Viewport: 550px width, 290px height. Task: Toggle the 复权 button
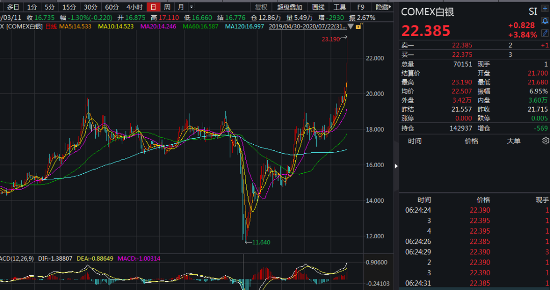pyautogui.click(x=261, y=7)
